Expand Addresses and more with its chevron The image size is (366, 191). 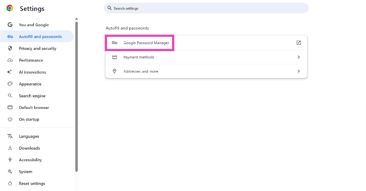(x=299, y=71)
